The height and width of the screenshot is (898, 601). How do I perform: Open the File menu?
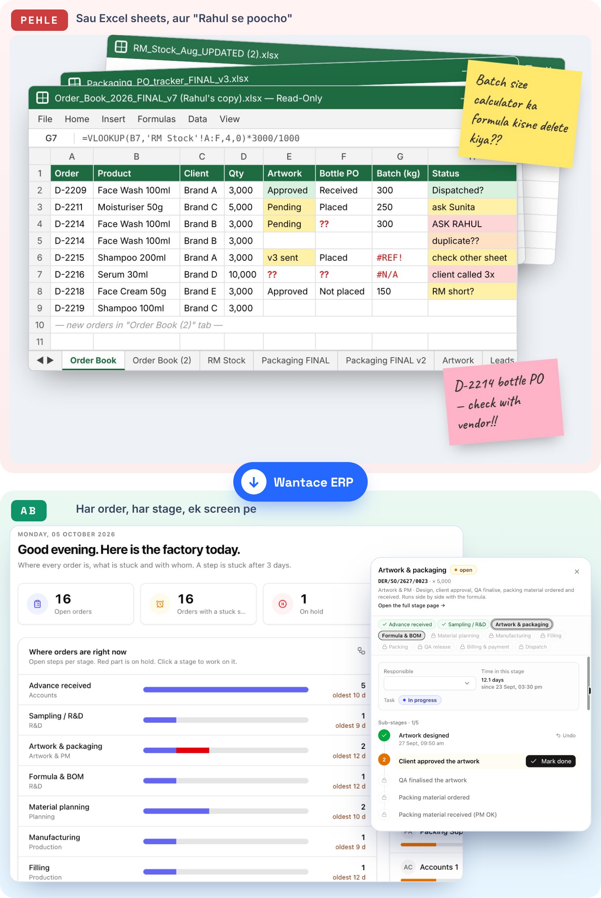[x=45, y=119]
